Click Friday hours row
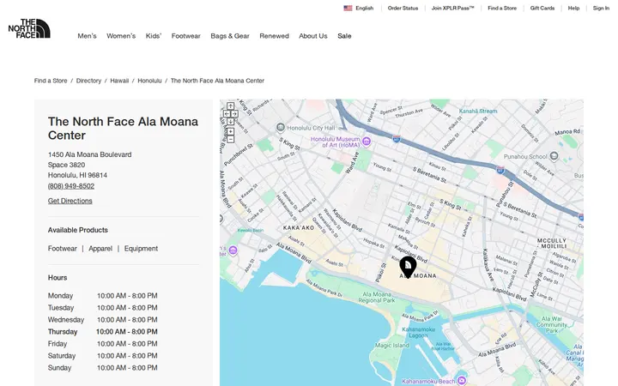Screen dimensions: 618x386 102,344
